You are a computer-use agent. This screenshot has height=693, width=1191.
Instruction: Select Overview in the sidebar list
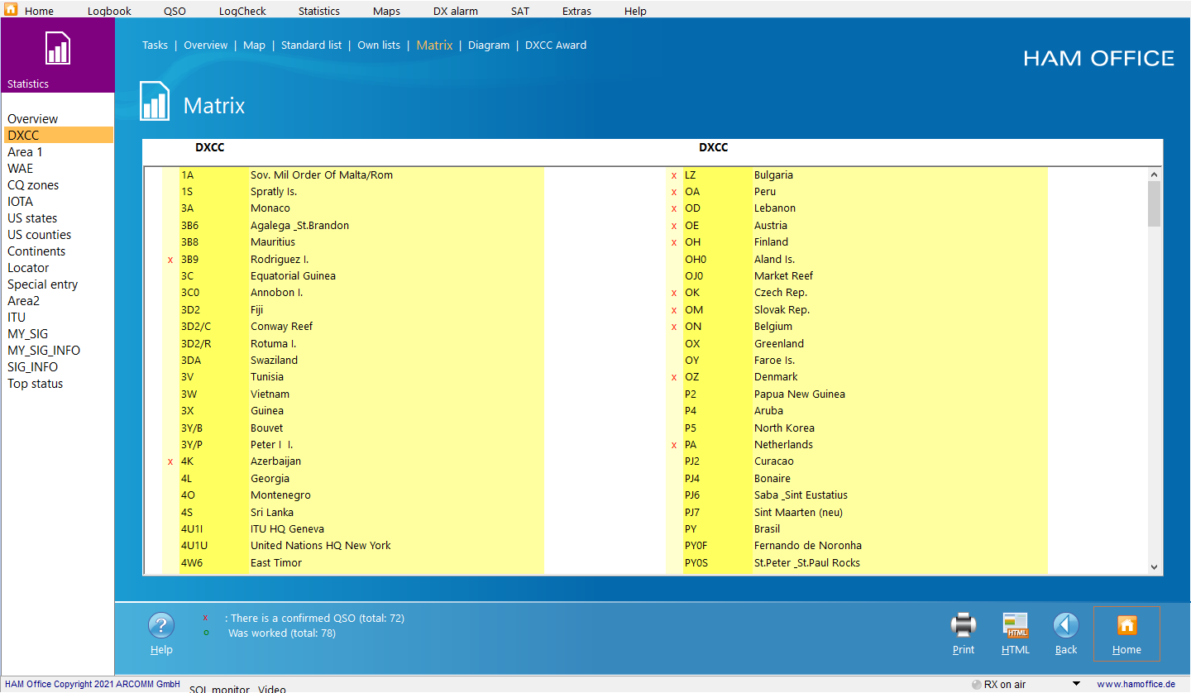click(33, 119)
